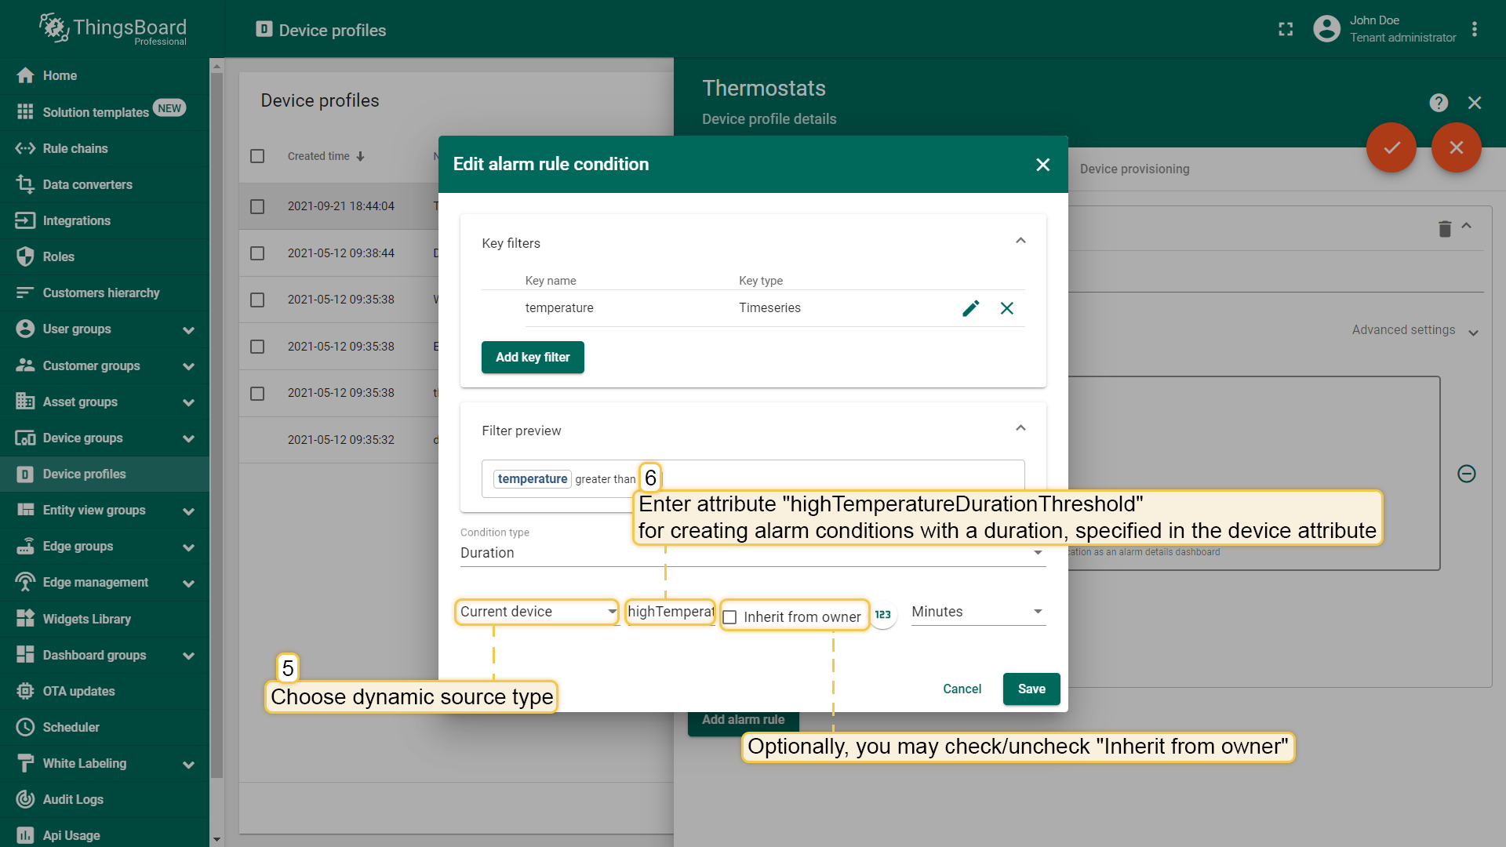Remove the temperature key filter
Screen dimensions: 1506x847
1007,308
